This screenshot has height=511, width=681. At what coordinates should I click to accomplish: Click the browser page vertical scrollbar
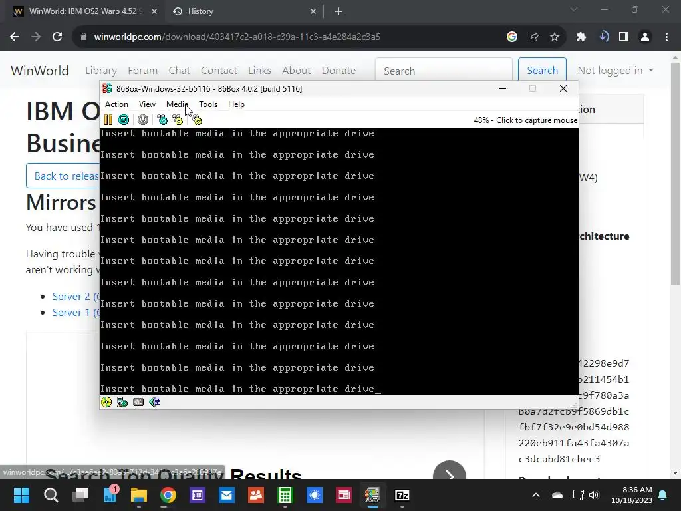point(675,174)
